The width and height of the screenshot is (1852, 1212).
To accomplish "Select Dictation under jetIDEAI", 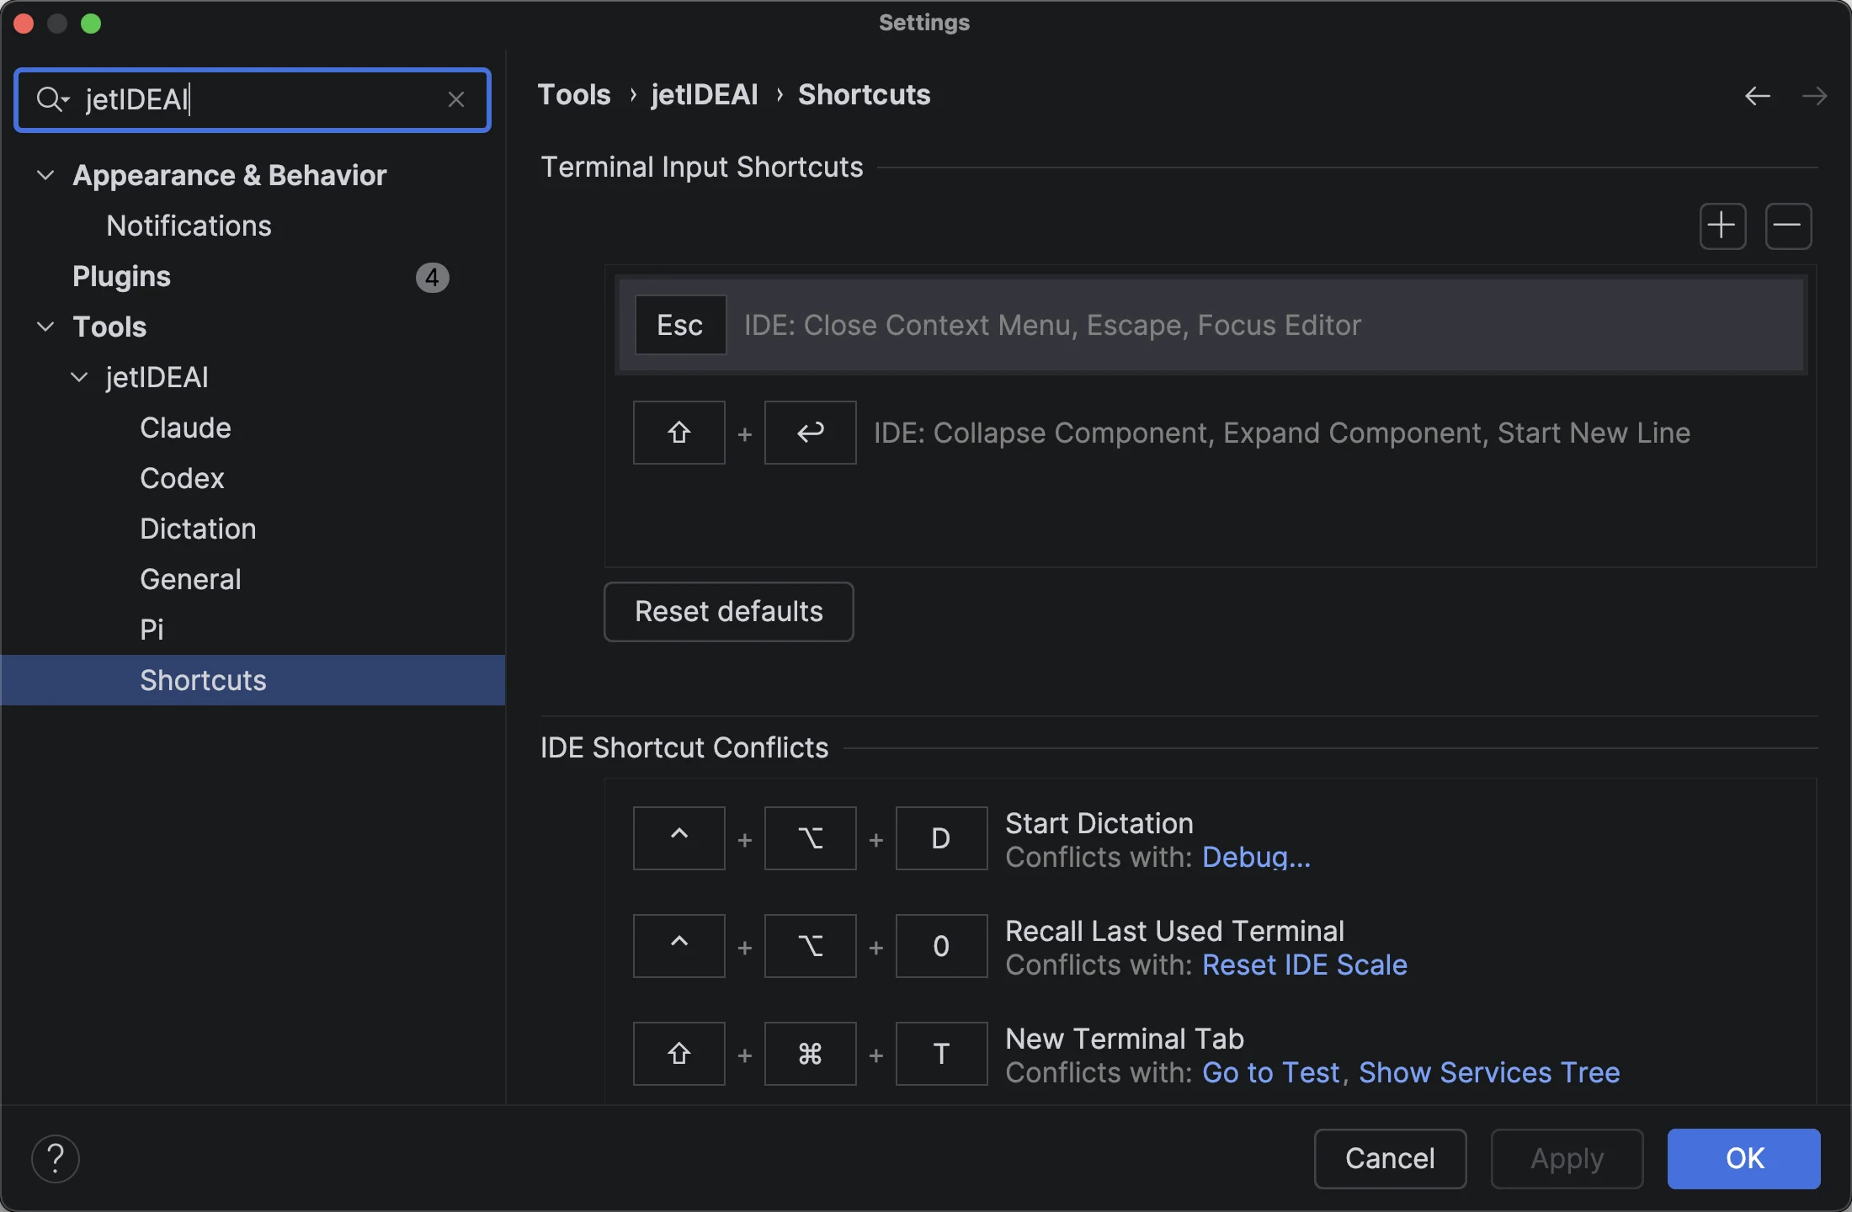I will [198, 529].
